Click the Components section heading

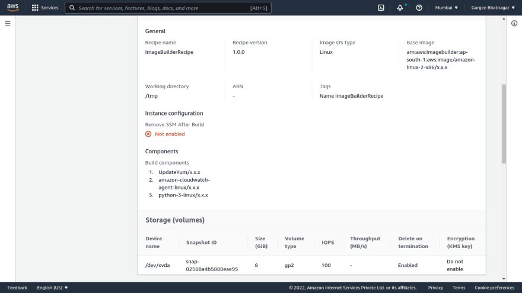pyautogui.click(x=161, y=152)
